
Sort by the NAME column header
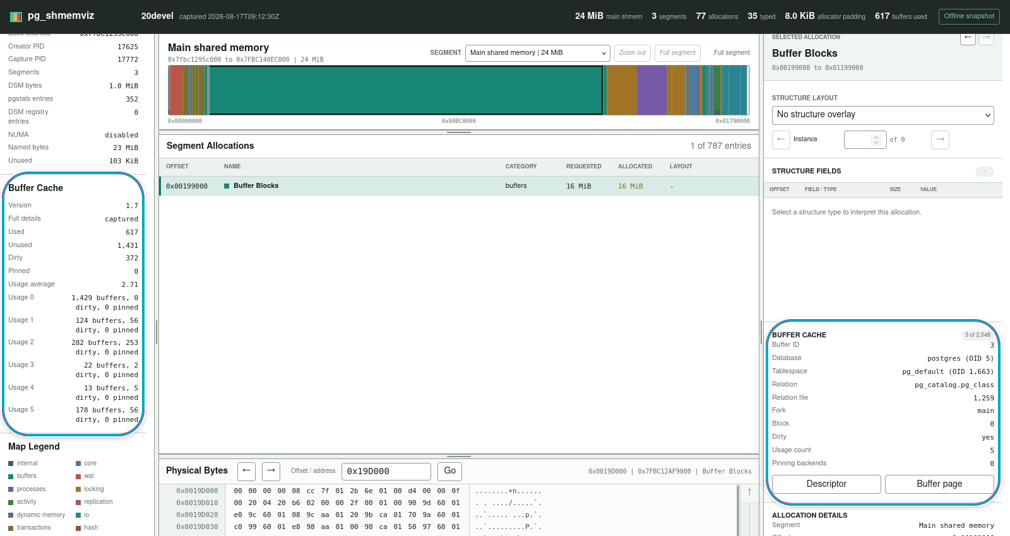[232, 166]
